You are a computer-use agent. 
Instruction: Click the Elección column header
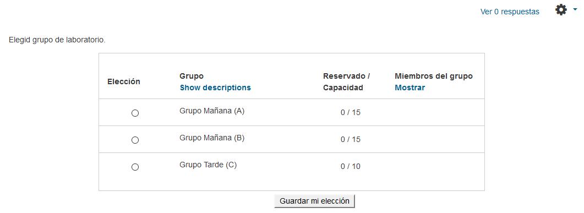124,81
